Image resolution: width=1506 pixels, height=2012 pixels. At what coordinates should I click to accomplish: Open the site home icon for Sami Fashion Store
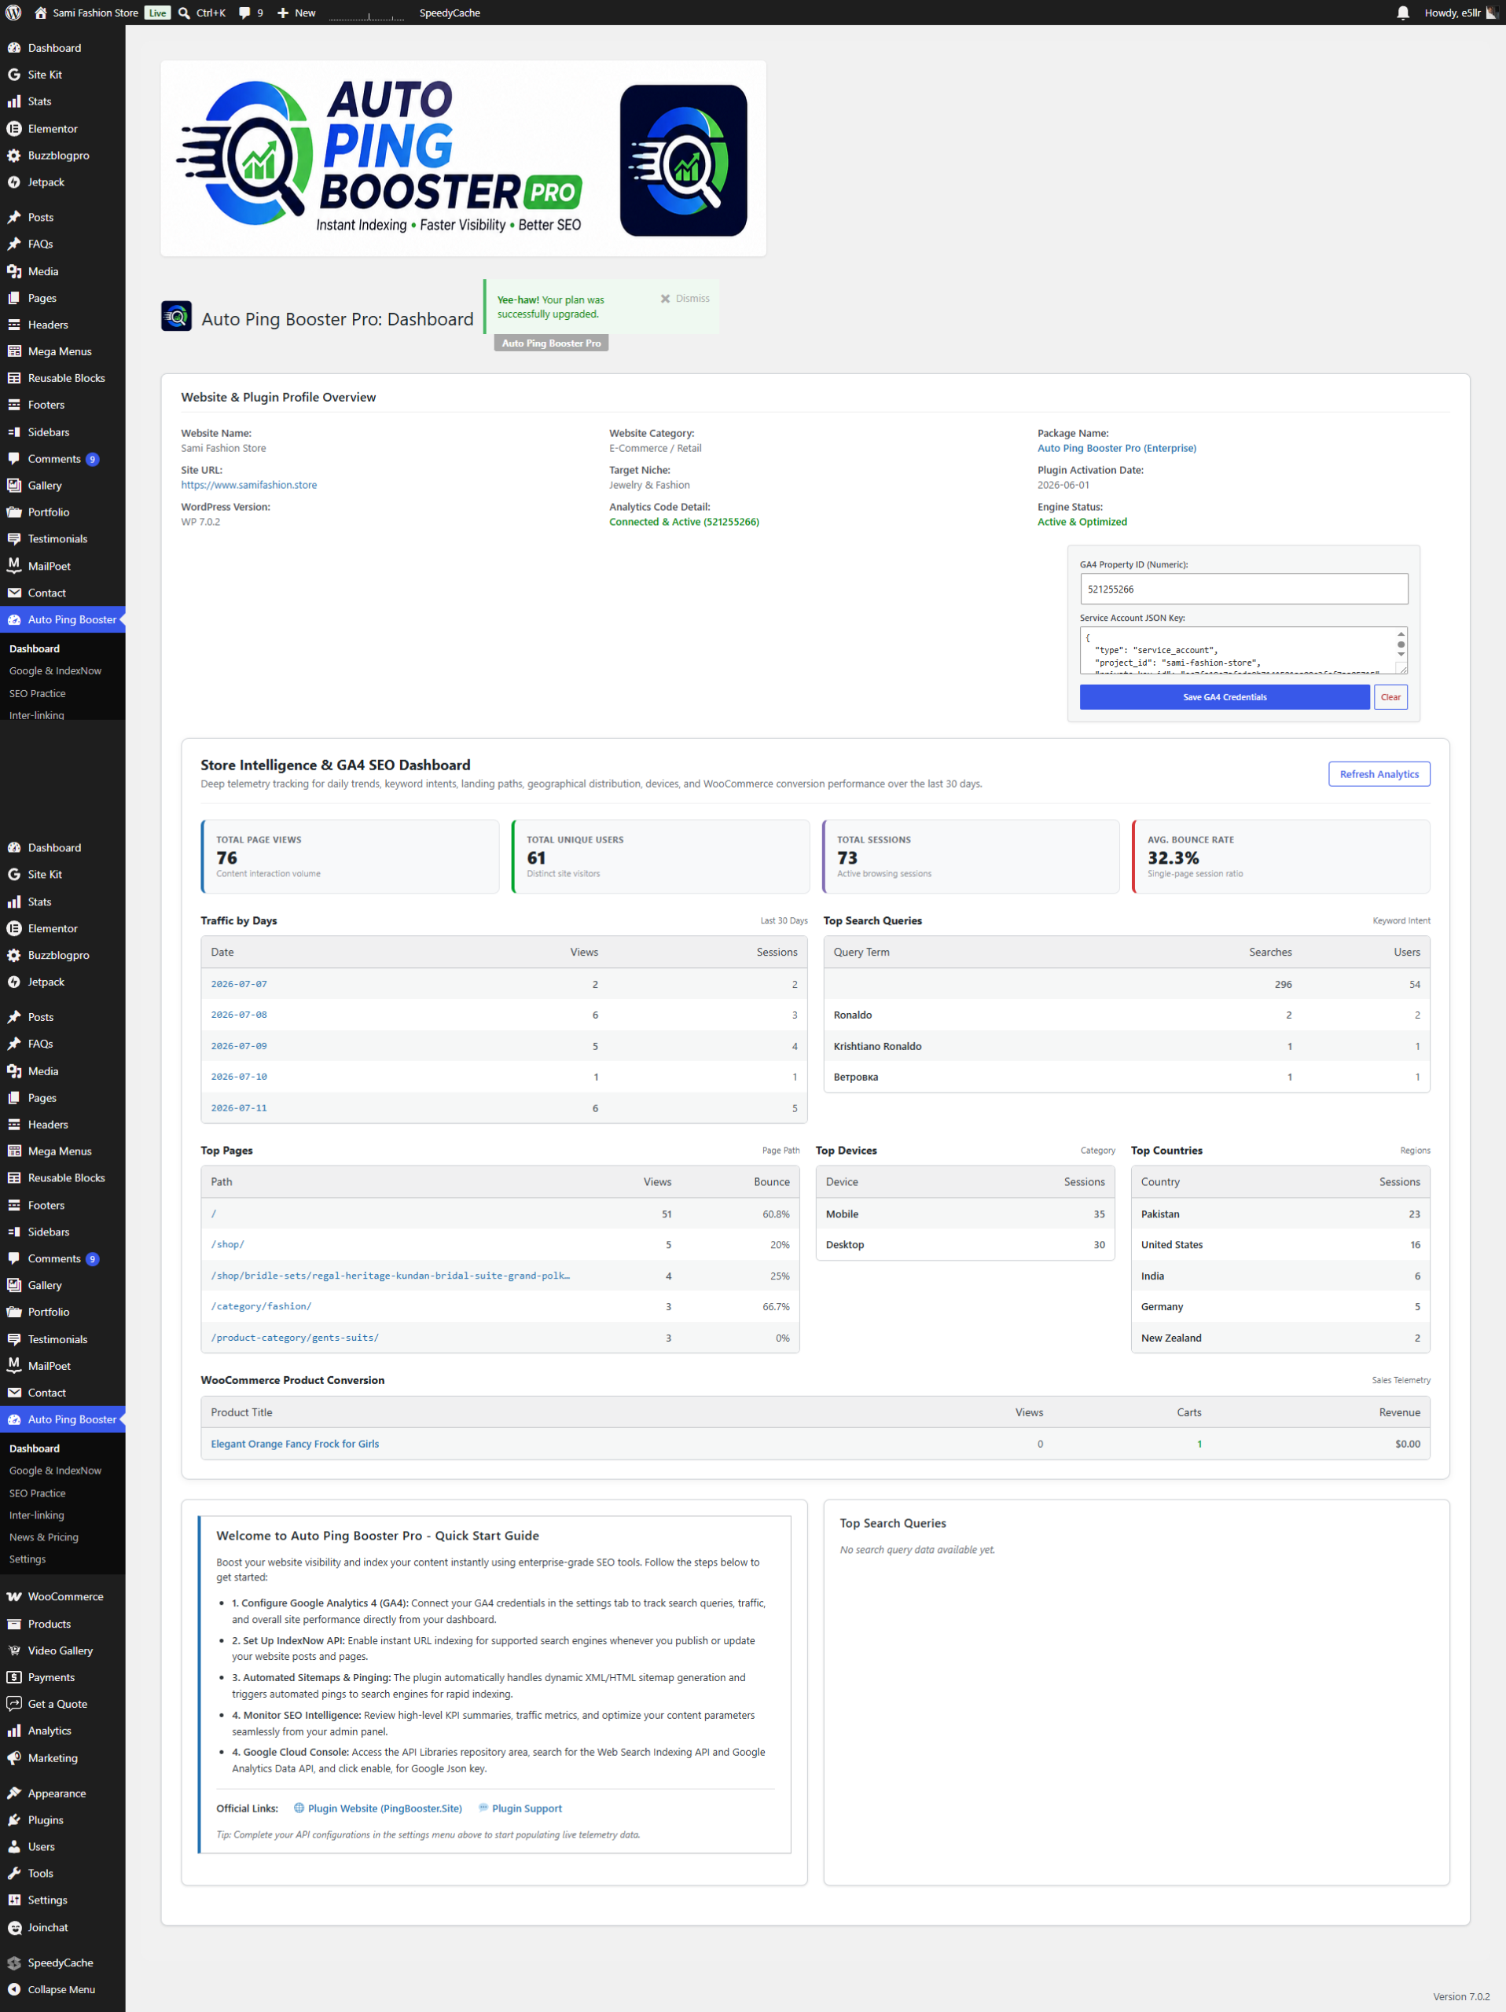coord(40,13)
